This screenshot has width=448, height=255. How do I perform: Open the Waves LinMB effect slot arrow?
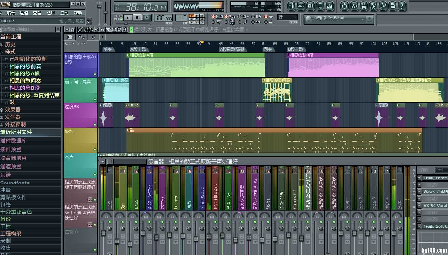coord(419,192)
